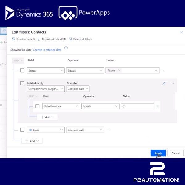The width and height of the screenshot is (185, 185).
Task: Click Download FetchXML text
Action: click(54, 39)
